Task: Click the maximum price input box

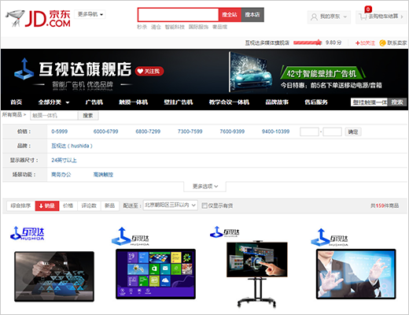Action: point(332,132)
